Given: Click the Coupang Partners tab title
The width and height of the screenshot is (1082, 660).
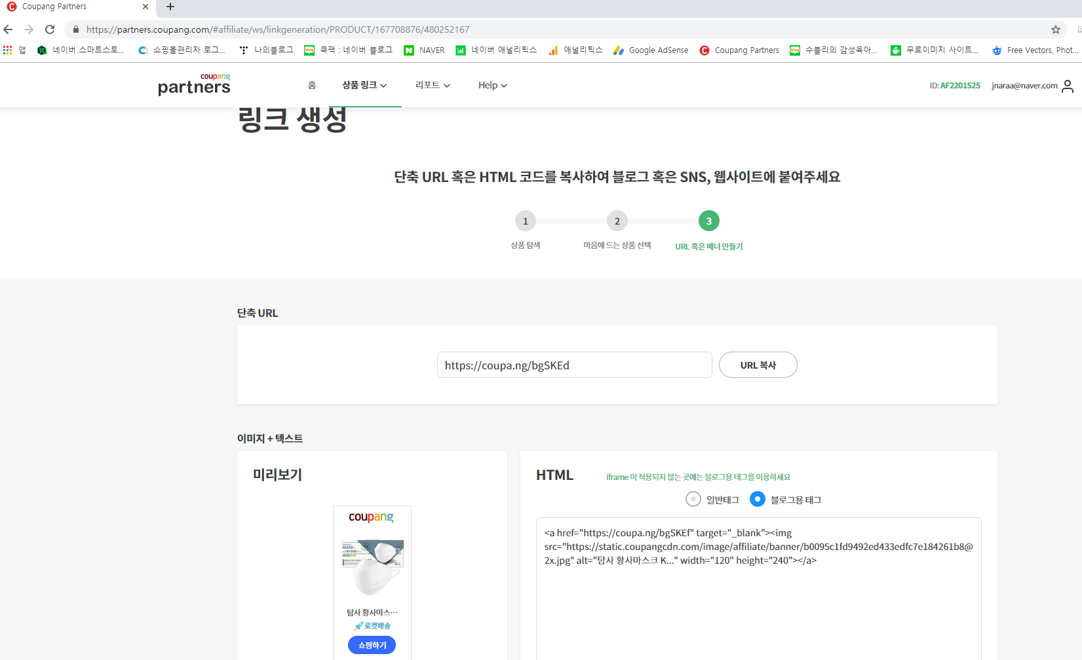Looking at the screenshot, I should coord(54,7).
